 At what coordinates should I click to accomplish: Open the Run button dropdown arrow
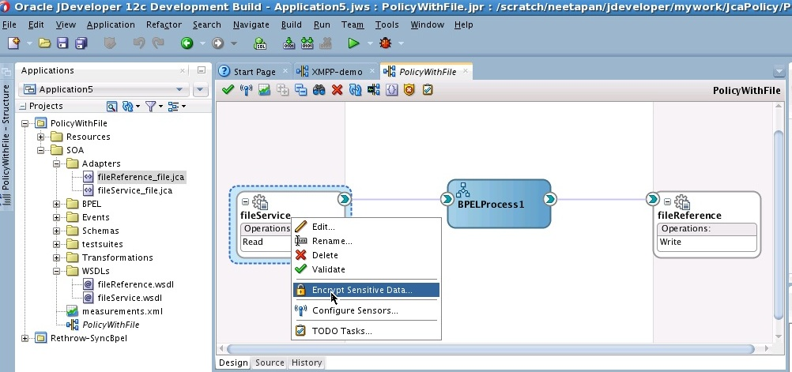[369, 43]
